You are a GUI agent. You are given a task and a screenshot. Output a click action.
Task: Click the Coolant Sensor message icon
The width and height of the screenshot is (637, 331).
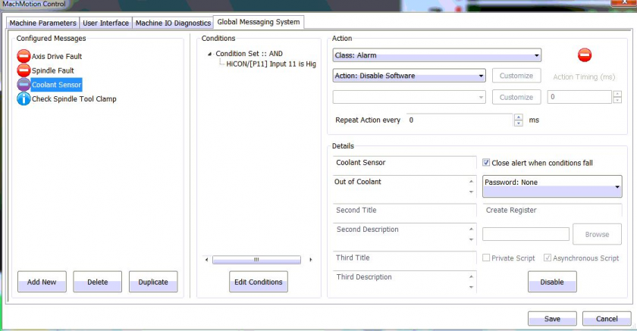click(24, 84)
